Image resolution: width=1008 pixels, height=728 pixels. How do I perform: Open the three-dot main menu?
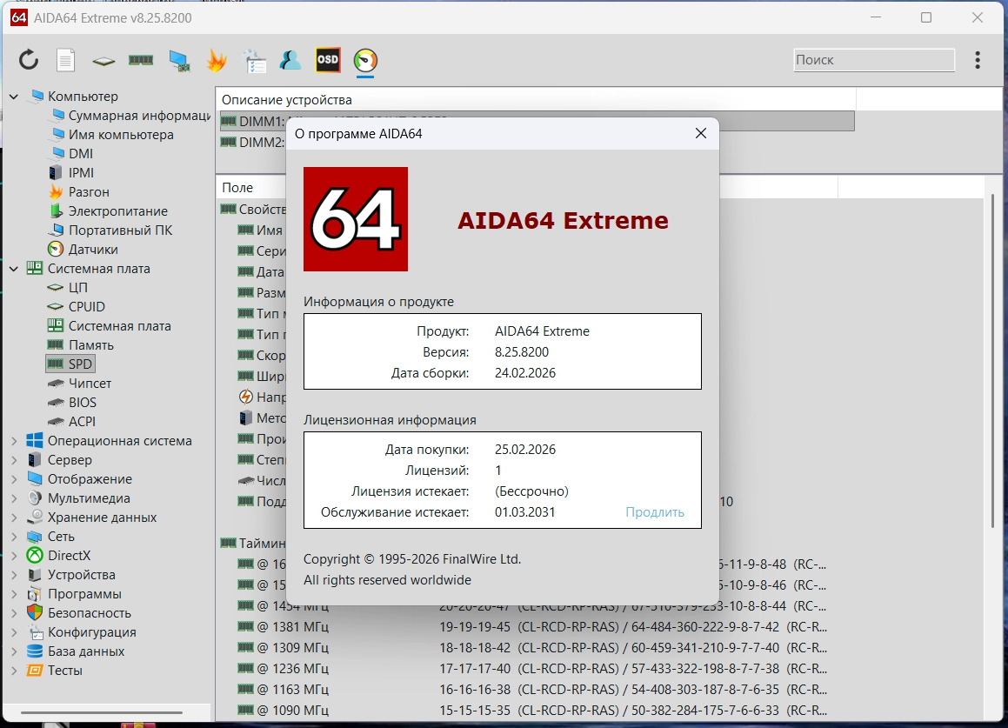point(978,60)
